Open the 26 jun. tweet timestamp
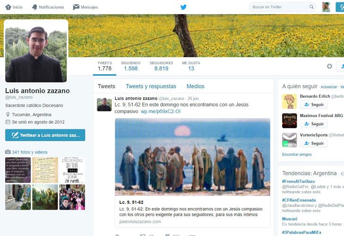Screen dimensions: 344x236 click(193, 99)
